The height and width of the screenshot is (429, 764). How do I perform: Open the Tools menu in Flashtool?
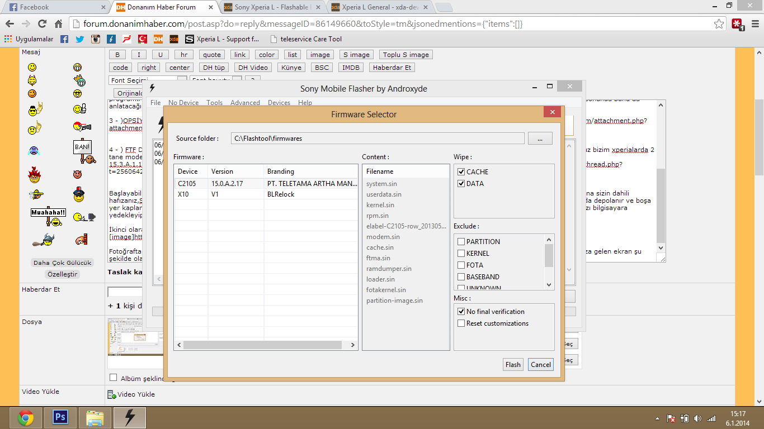tap(214, 103)
